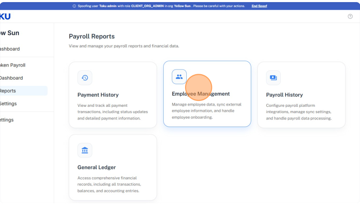Click the Employee Management people icon
The height and width of the screenshot is (204, 360).
coord(179,77)
